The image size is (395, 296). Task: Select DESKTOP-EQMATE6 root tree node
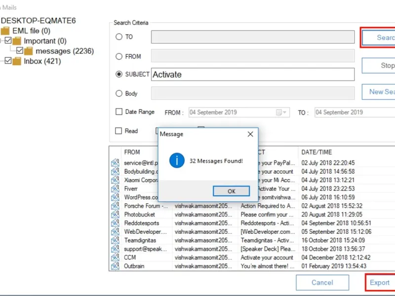coord(39,21)
